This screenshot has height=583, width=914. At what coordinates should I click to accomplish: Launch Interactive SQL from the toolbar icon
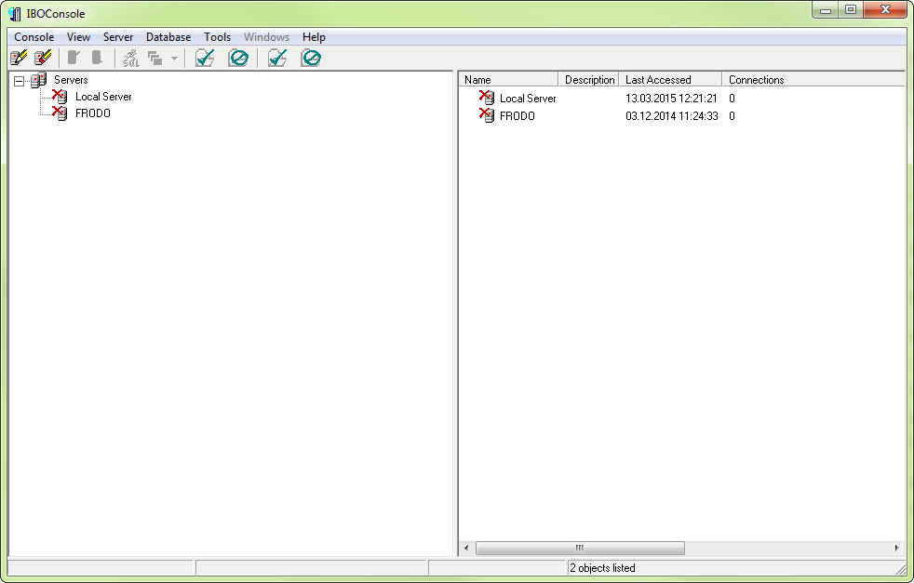click(x=130, y=58)
